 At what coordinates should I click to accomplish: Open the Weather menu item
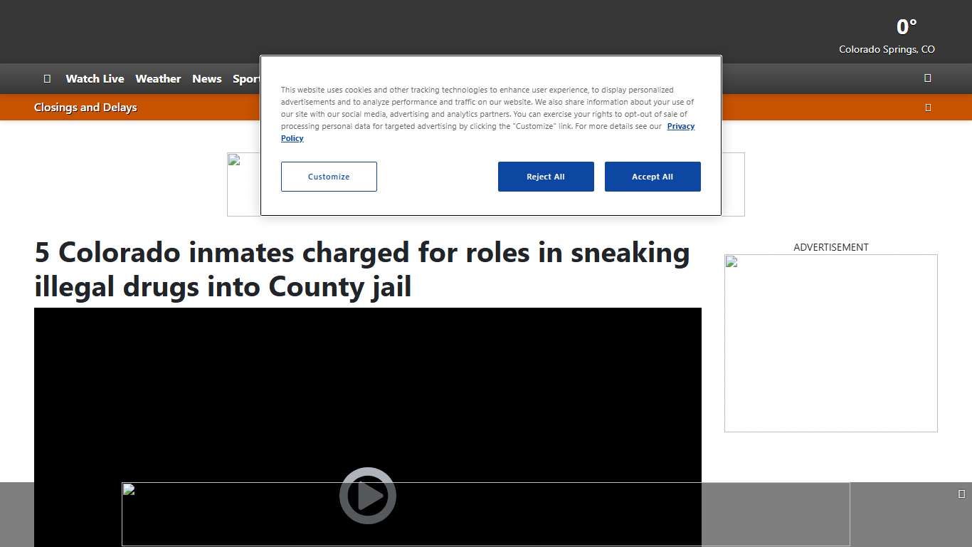point(158,79)
